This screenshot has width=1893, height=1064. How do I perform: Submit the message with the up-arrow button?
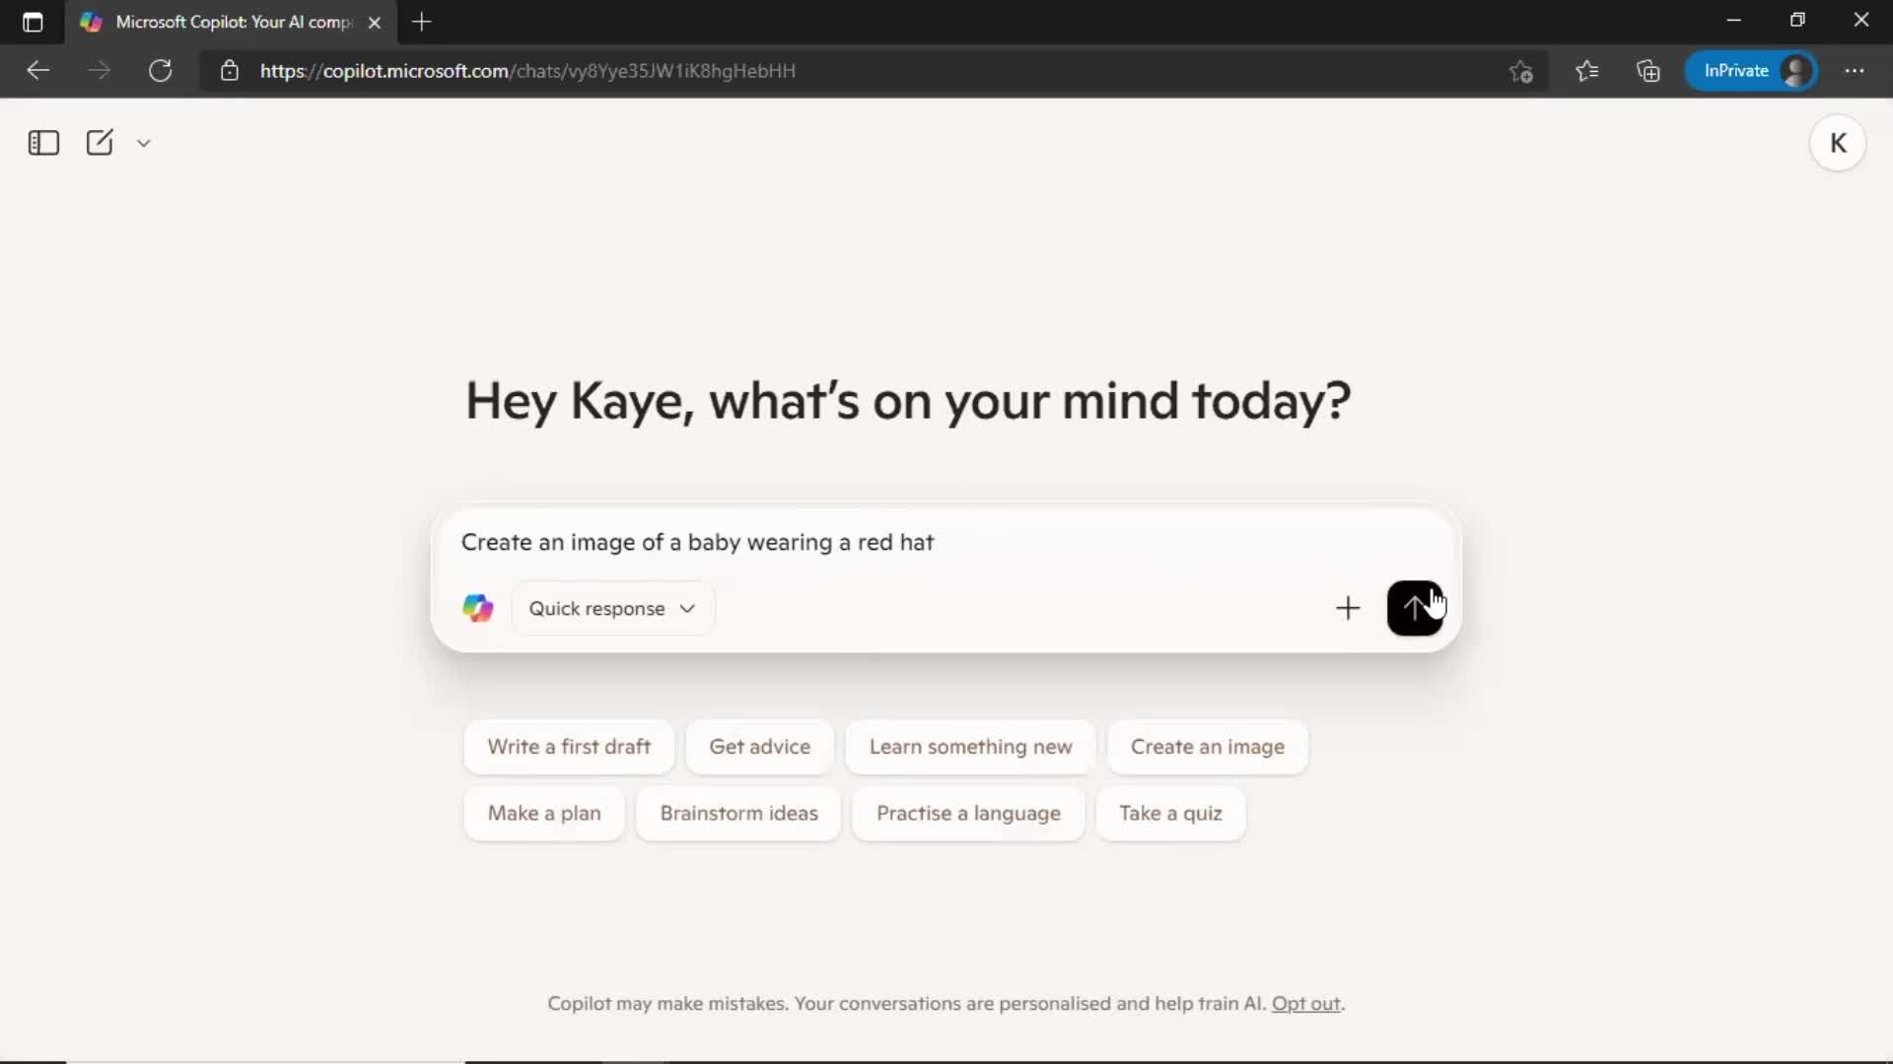coord(1415,608)
